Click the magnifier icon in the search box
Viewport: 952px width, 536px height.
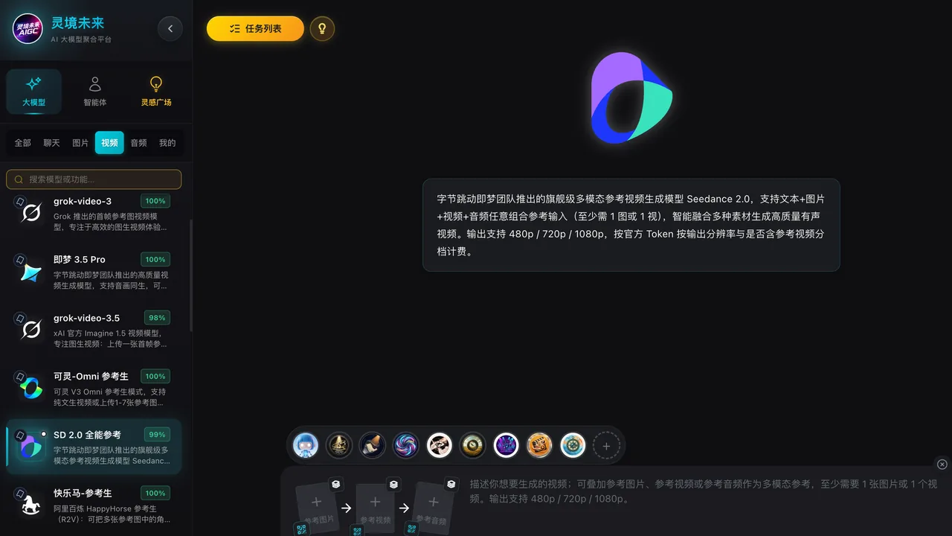pos(19,179)
